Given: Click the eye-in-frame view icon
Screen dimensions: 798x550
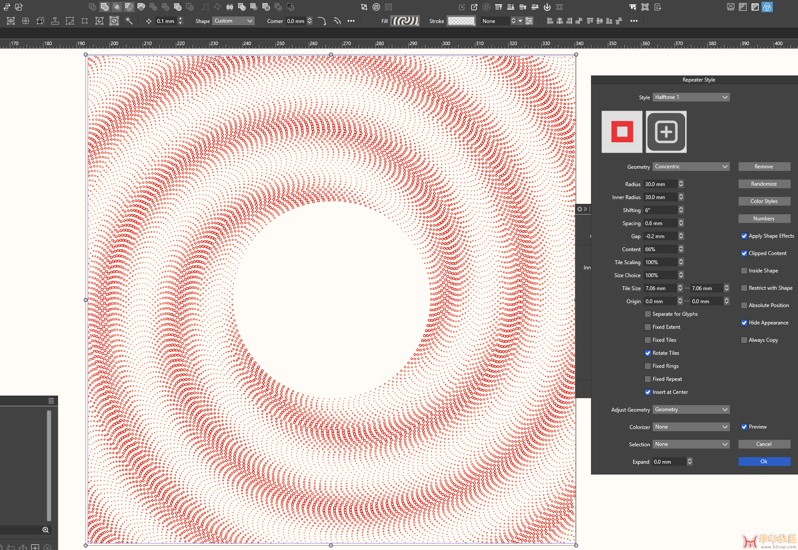Looking at the screenshot, I should click(x=11, y=20).
